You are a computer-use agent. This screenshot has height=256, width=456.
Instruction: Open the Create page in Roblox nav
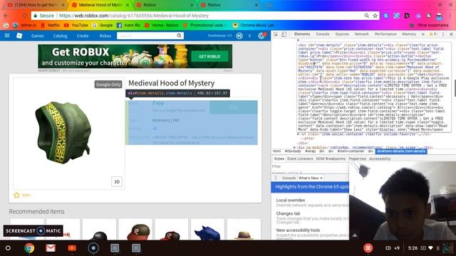pos(83,36)
